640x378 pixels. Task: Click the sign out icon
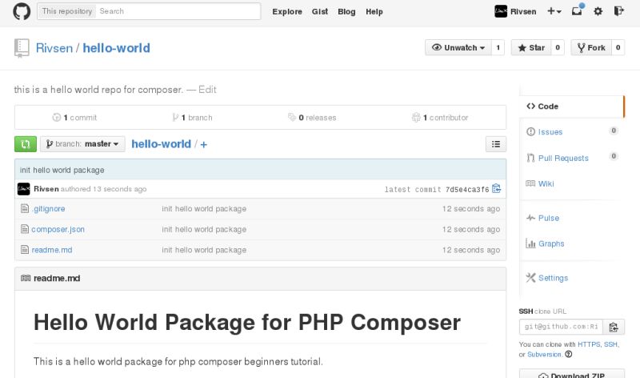coord(618,11)
